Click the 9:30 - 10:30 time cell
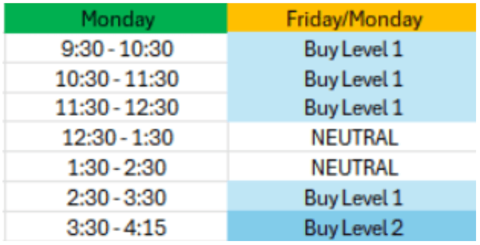480x245 pixels. pyautogui.click(x=116, y=48)
